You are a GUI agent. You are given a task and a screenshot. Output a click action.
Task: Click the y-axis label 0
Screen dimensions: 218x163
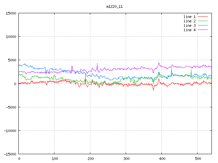tap(15, 84)
